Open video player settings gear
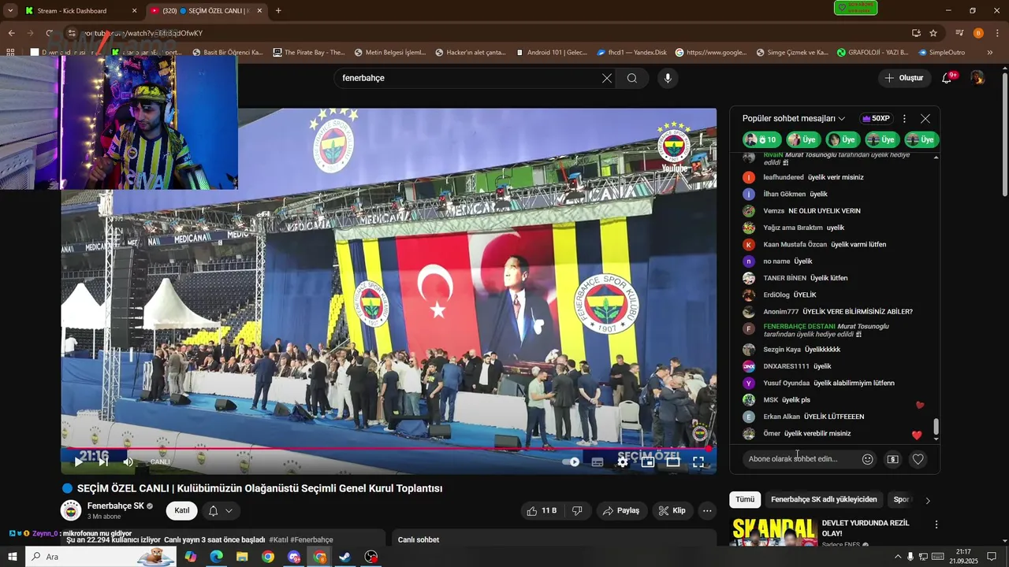The height and width of the screenshot is (567, 1009). pos(623,462)
